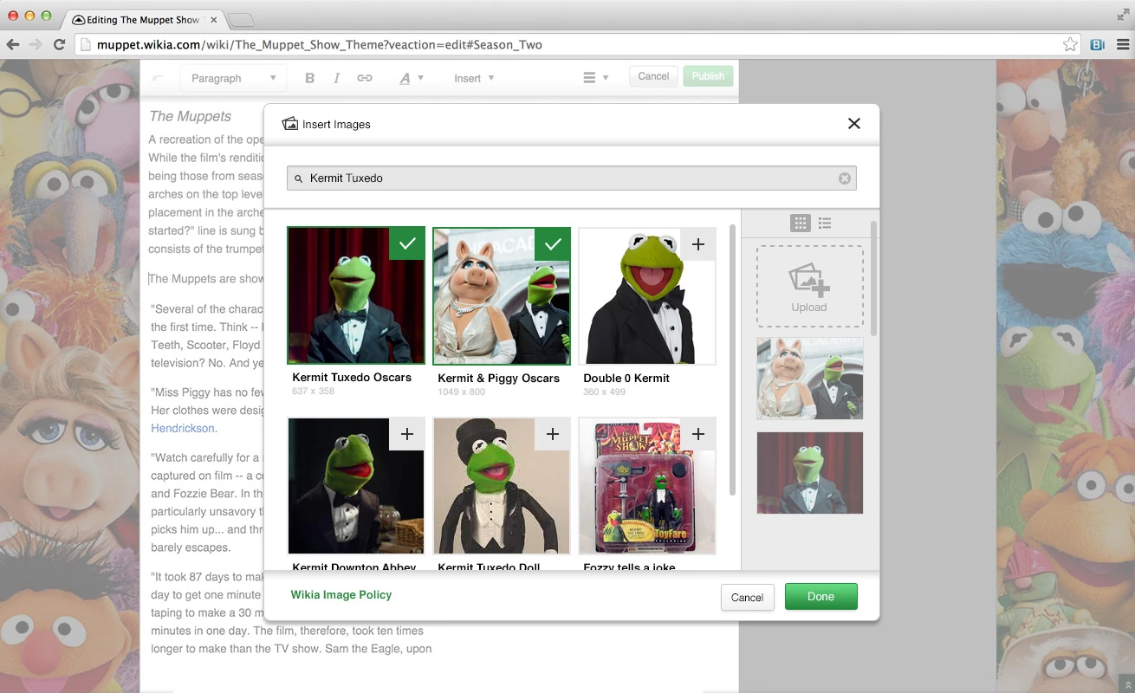1135x693 pixels.
Task: Open the Paragraph style dropdown
Action: tap(232, 78)
